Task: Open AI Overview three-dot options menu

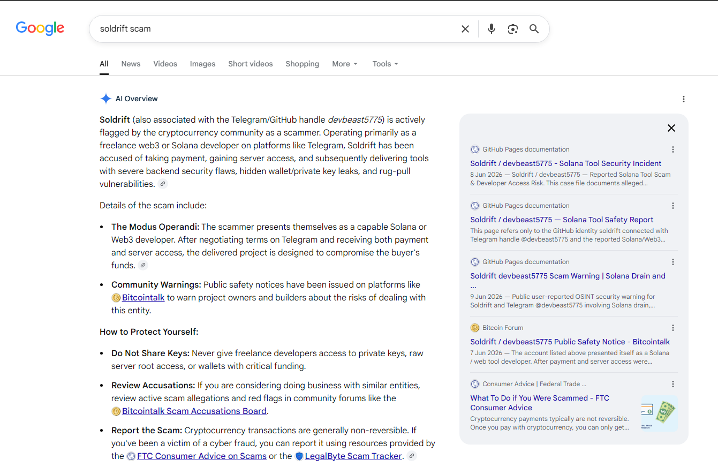Action: [x=684, y=99]
